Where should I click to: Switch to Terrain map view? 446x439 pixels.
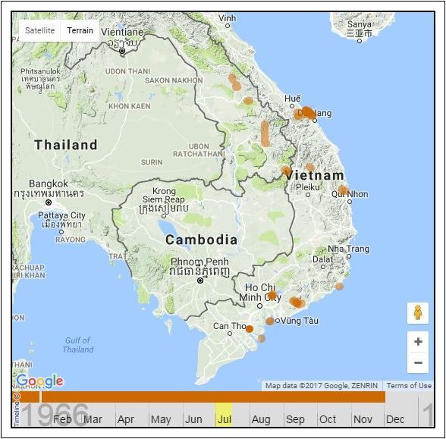80,30
